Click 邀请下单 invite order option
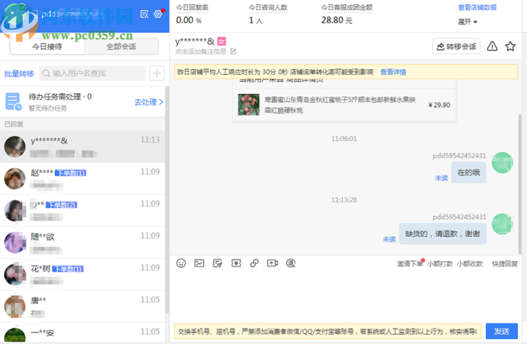This screenshot has height=344, width=527. 410,264
